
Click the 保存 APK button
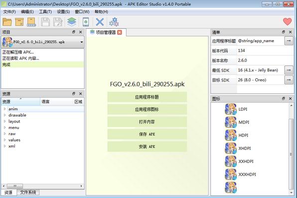[x=147, y=134]
